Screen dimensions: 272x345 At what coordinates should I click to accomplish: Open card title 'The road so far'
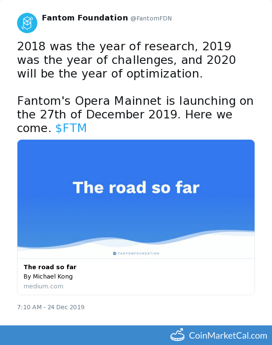pos(50,267)
